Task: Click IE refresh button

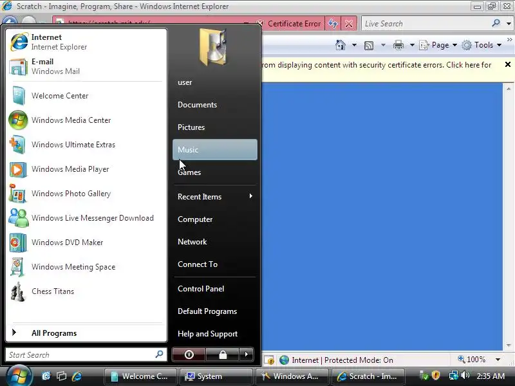Action: pyautogui.click(x=333, y=24)
